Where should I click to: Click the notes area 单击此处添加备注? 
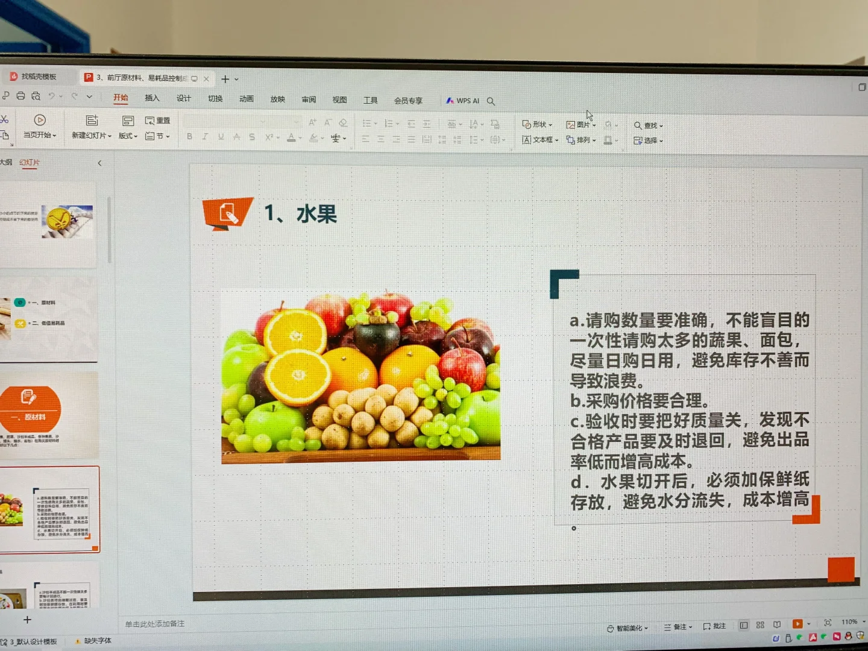click(157, 624)
